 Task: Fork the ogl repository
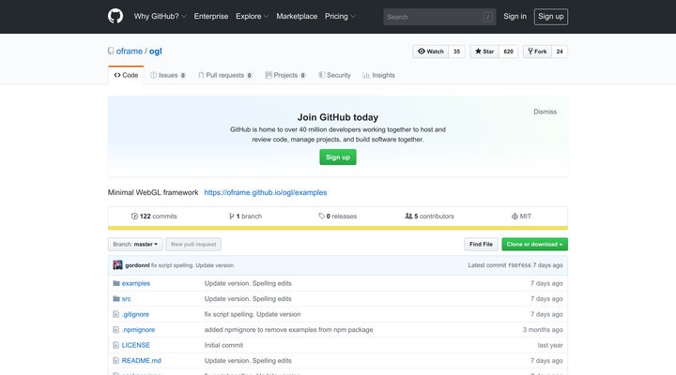point(537,52)
